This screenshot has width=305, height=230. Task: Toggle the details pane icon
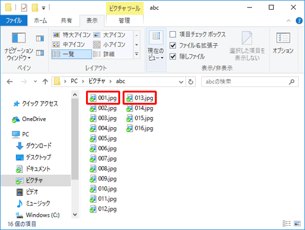pyautogui.click(x=40, y=53)
